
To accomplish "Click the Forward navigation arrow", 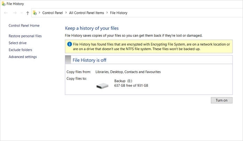I will [14, 13].
